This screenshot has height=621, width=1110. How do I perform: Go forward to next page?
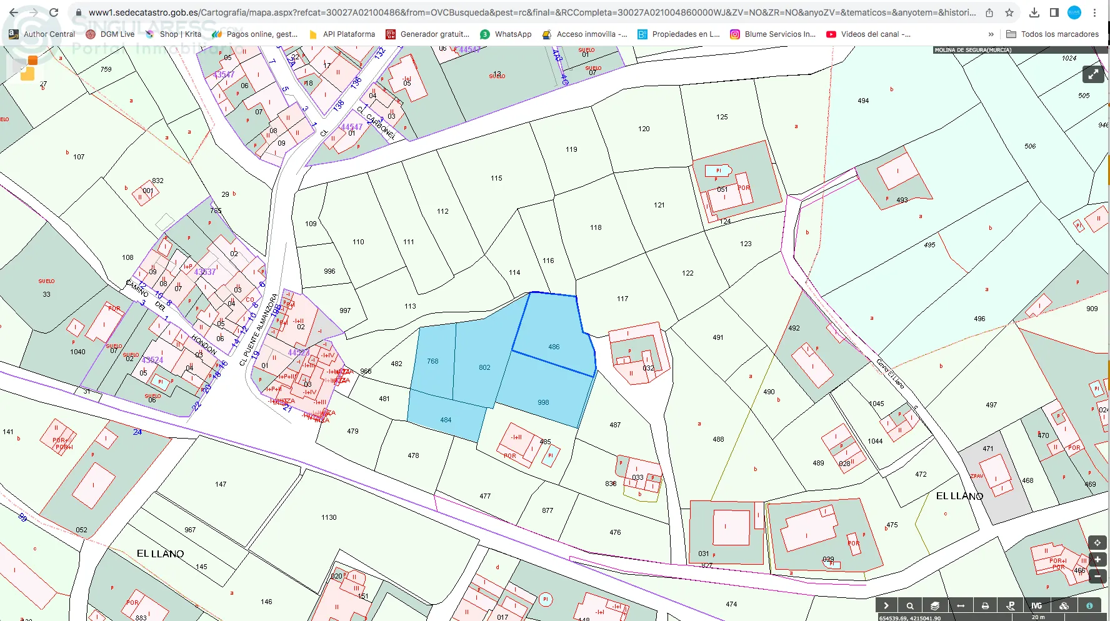34,12
